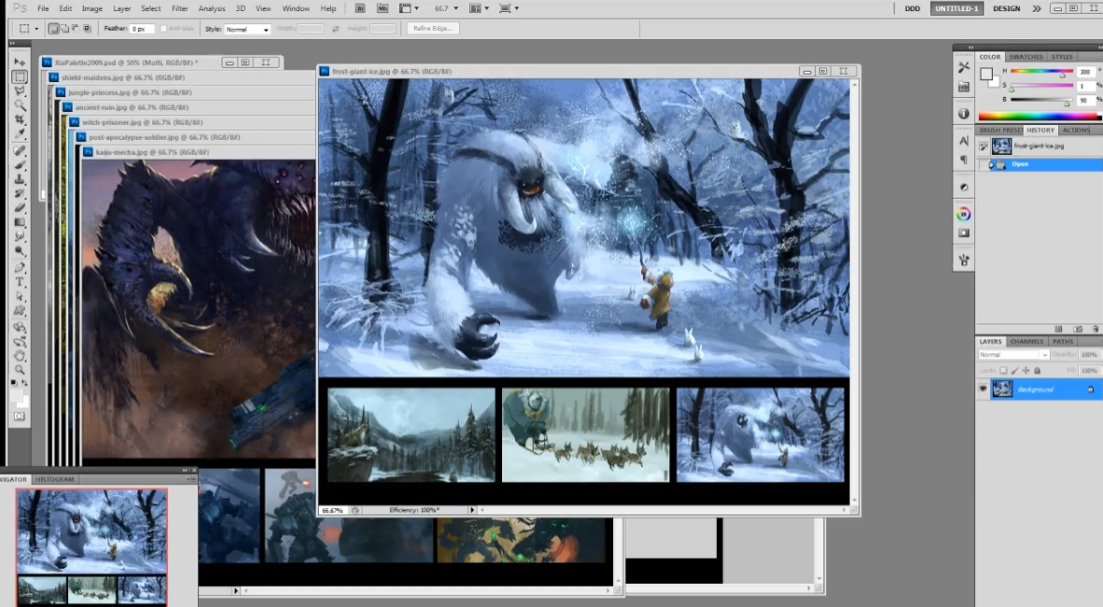
Task: Click the Info panel icon
Action: [963, 113]
